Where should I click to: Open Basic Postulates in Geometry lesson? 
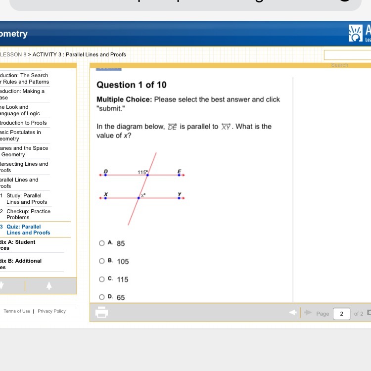point(20,136)
